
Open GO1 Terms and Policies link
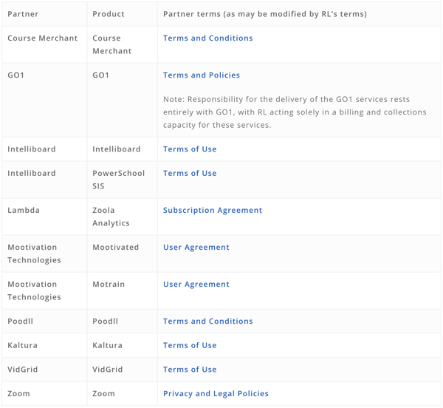(x=202, y=75)
